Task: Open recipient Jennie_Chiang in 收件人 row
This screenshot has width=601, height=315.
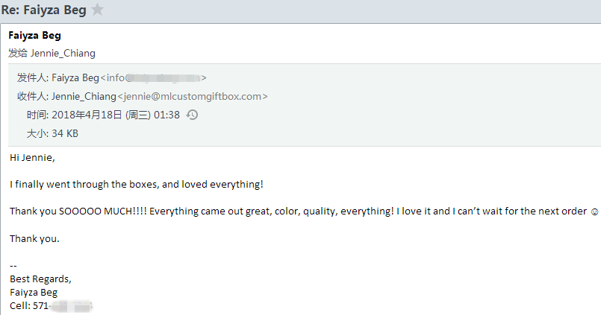Action: pos(84,96)
